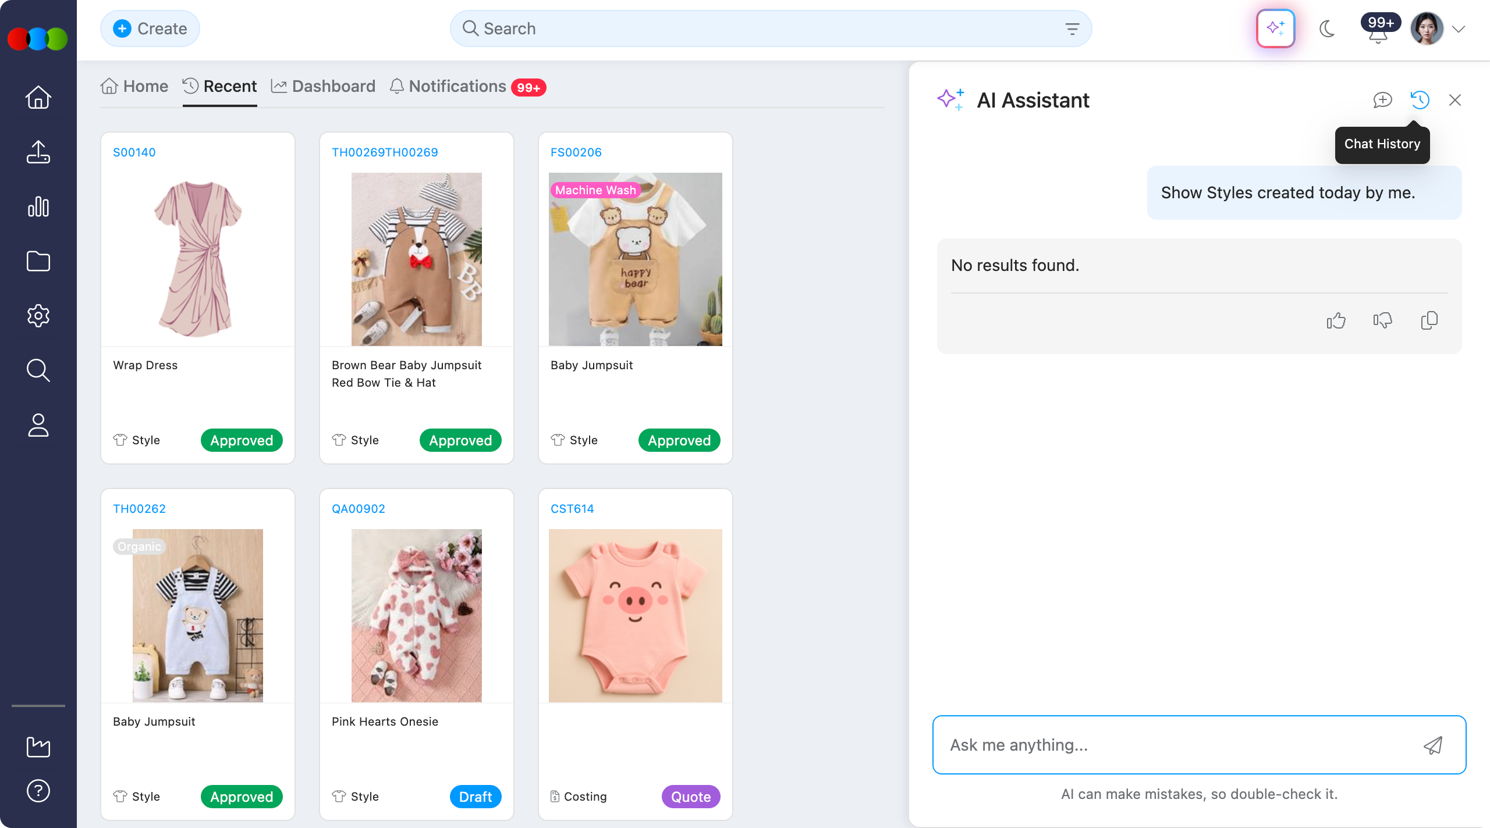Open the Notifications tab
This screenshot has width=1490, height=828.
point(457,86)
